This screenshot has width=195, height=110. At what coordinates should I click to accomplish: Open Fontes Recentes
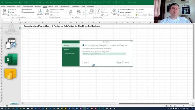coord(27,9)
